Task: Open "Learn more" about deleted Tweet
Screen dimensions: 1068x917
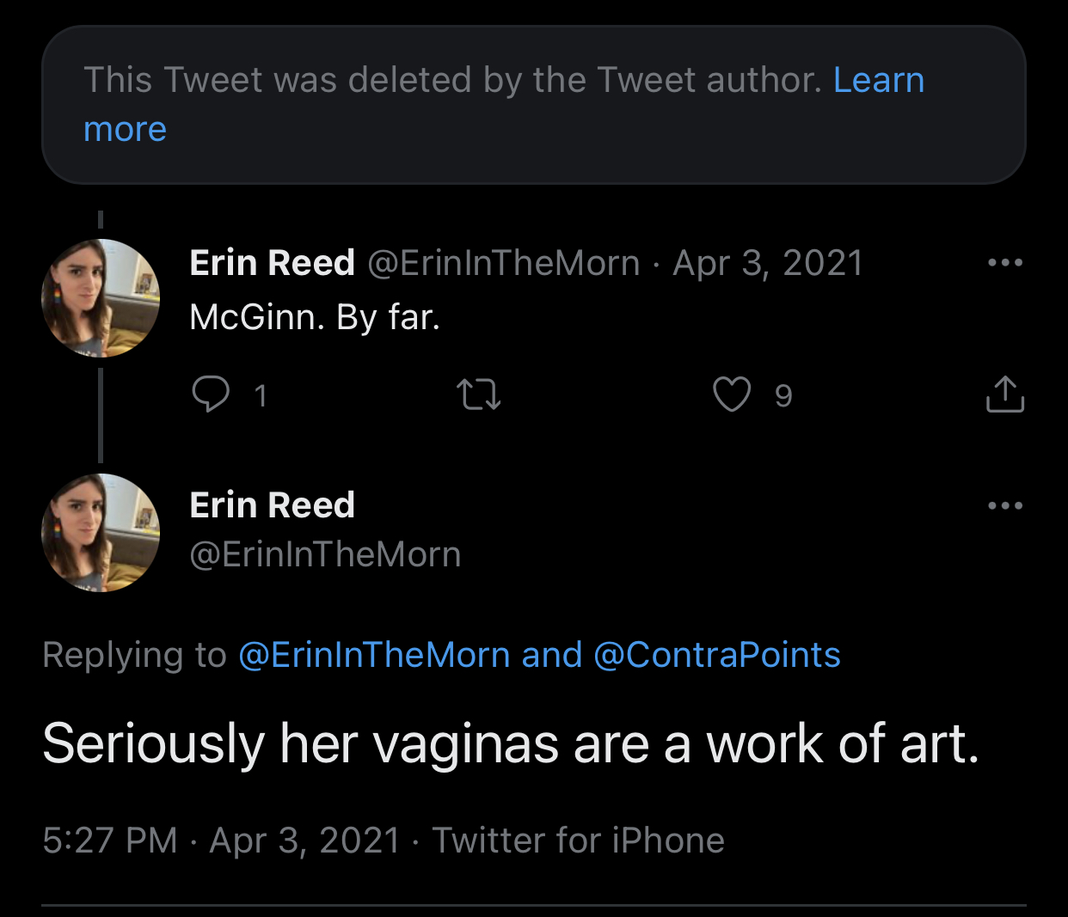Action: click(x=878, y=81)
